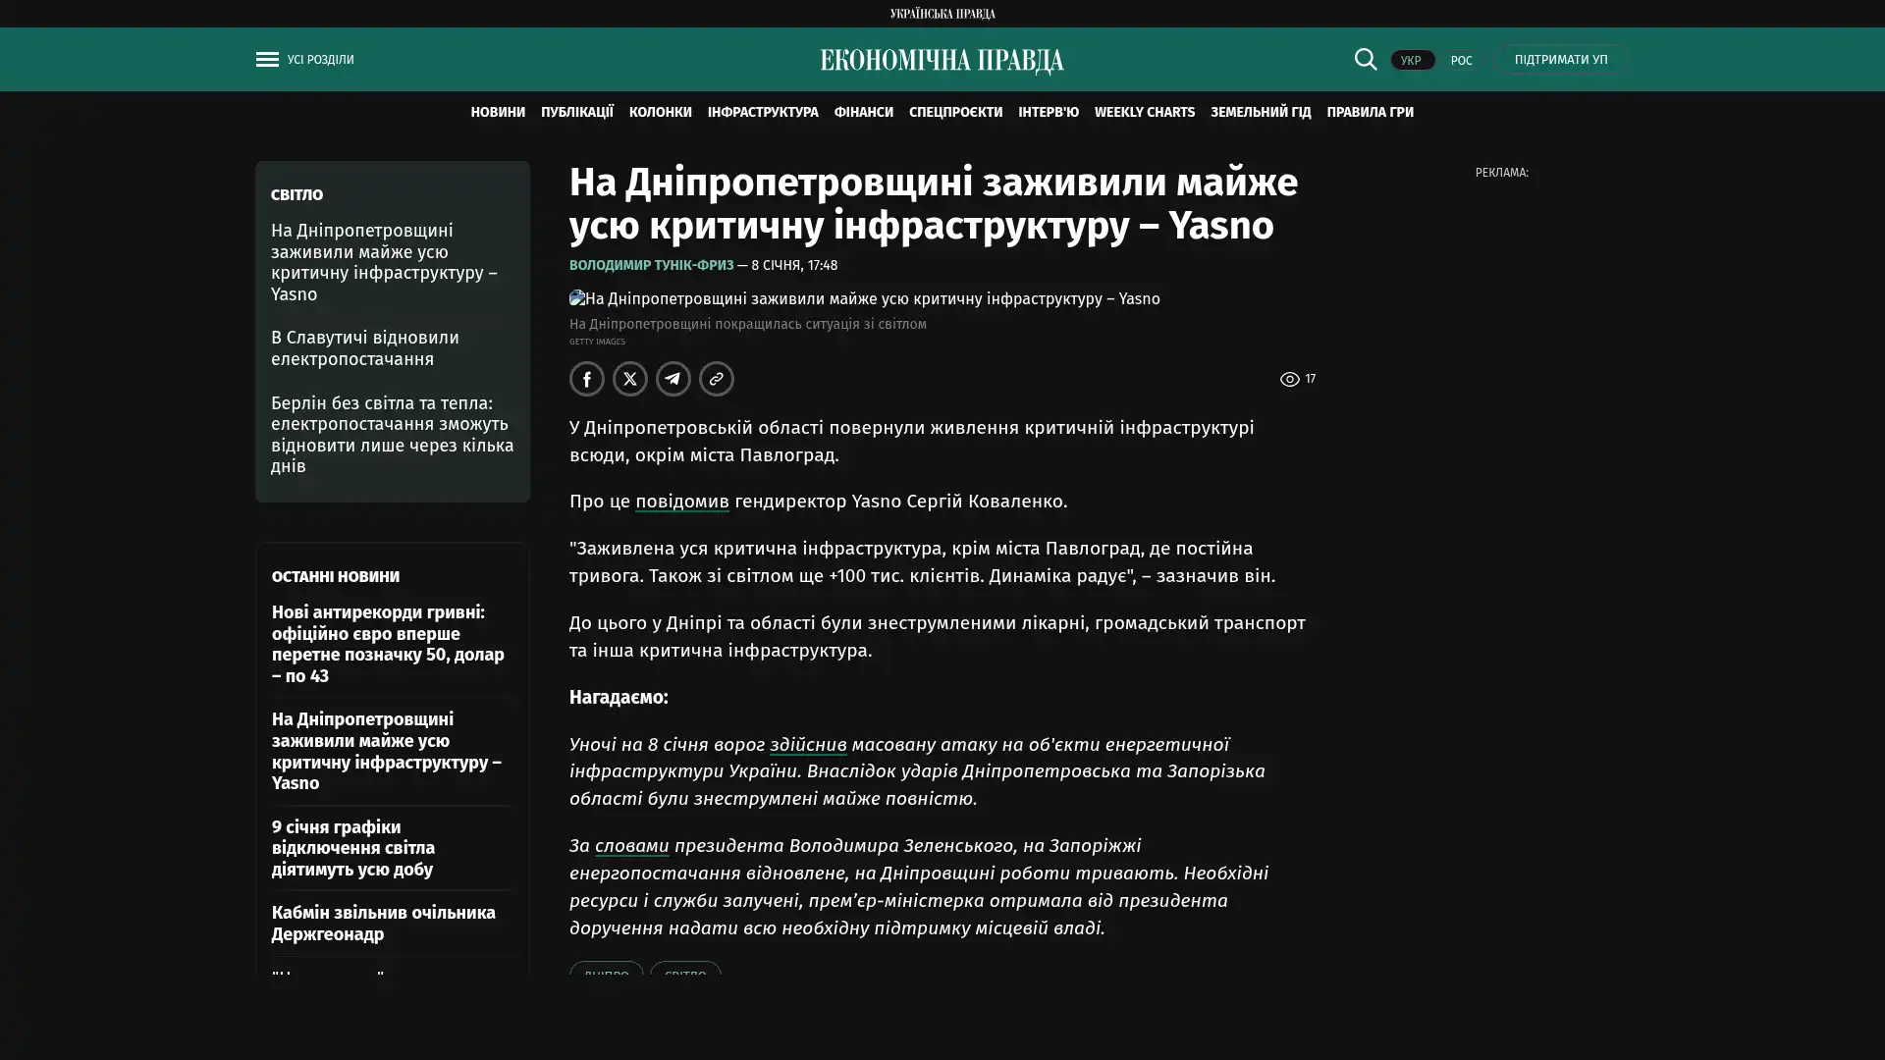Switch language to УКР
Image resolution: width=1885 pixels, height=1060 pixels.
click(x=1411, y=61)
